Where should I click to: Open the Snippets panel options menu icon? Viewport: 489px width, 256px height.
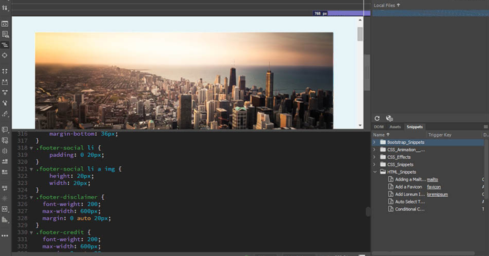(486, 127)
